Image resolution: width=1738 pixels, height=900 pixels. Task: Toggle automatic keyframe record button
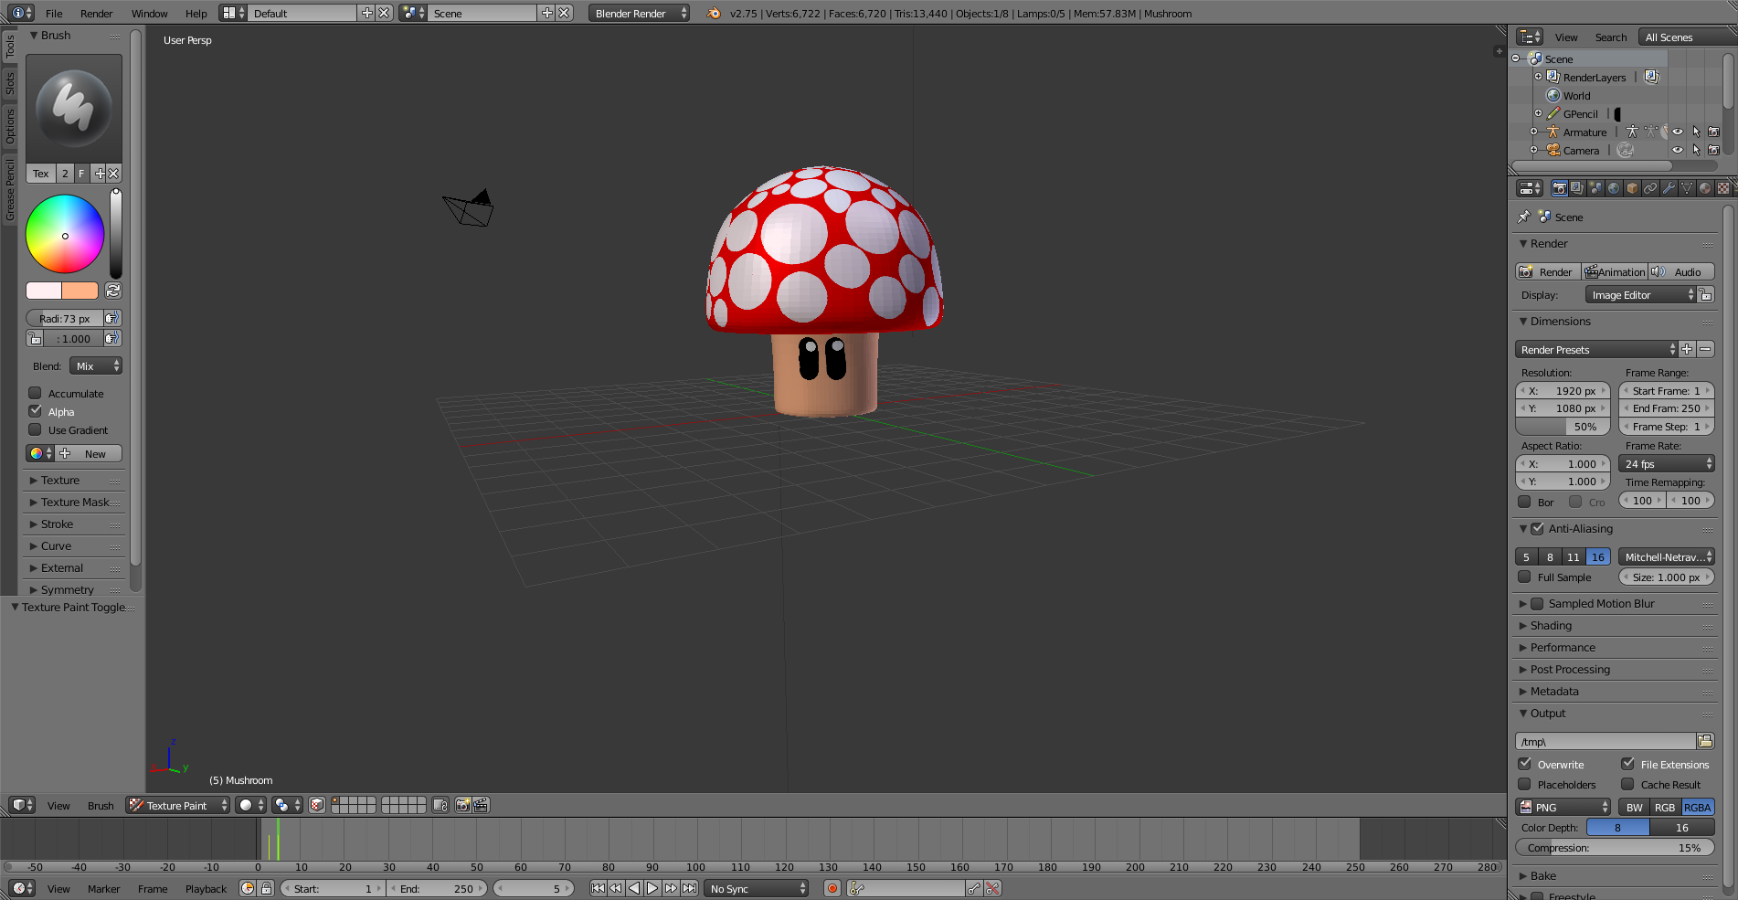tap(832, 888)
